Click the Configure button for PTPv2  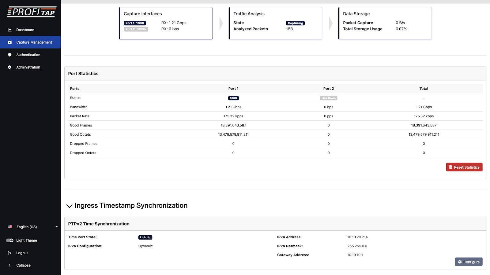point(469,262)
